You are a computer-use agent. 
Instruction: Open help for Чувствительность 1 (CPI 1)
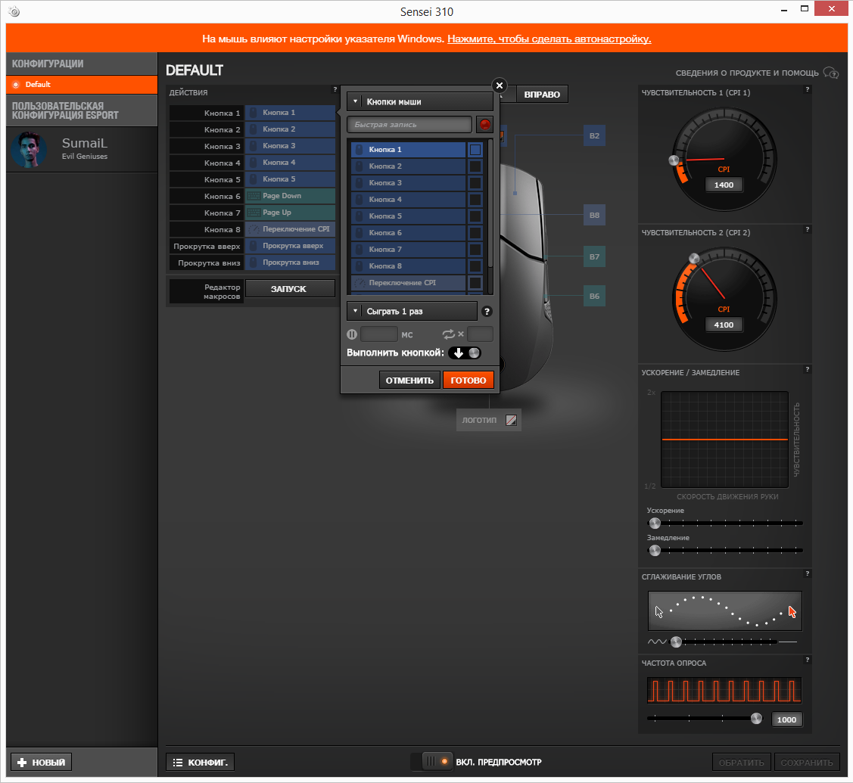[x=808, y=90]
